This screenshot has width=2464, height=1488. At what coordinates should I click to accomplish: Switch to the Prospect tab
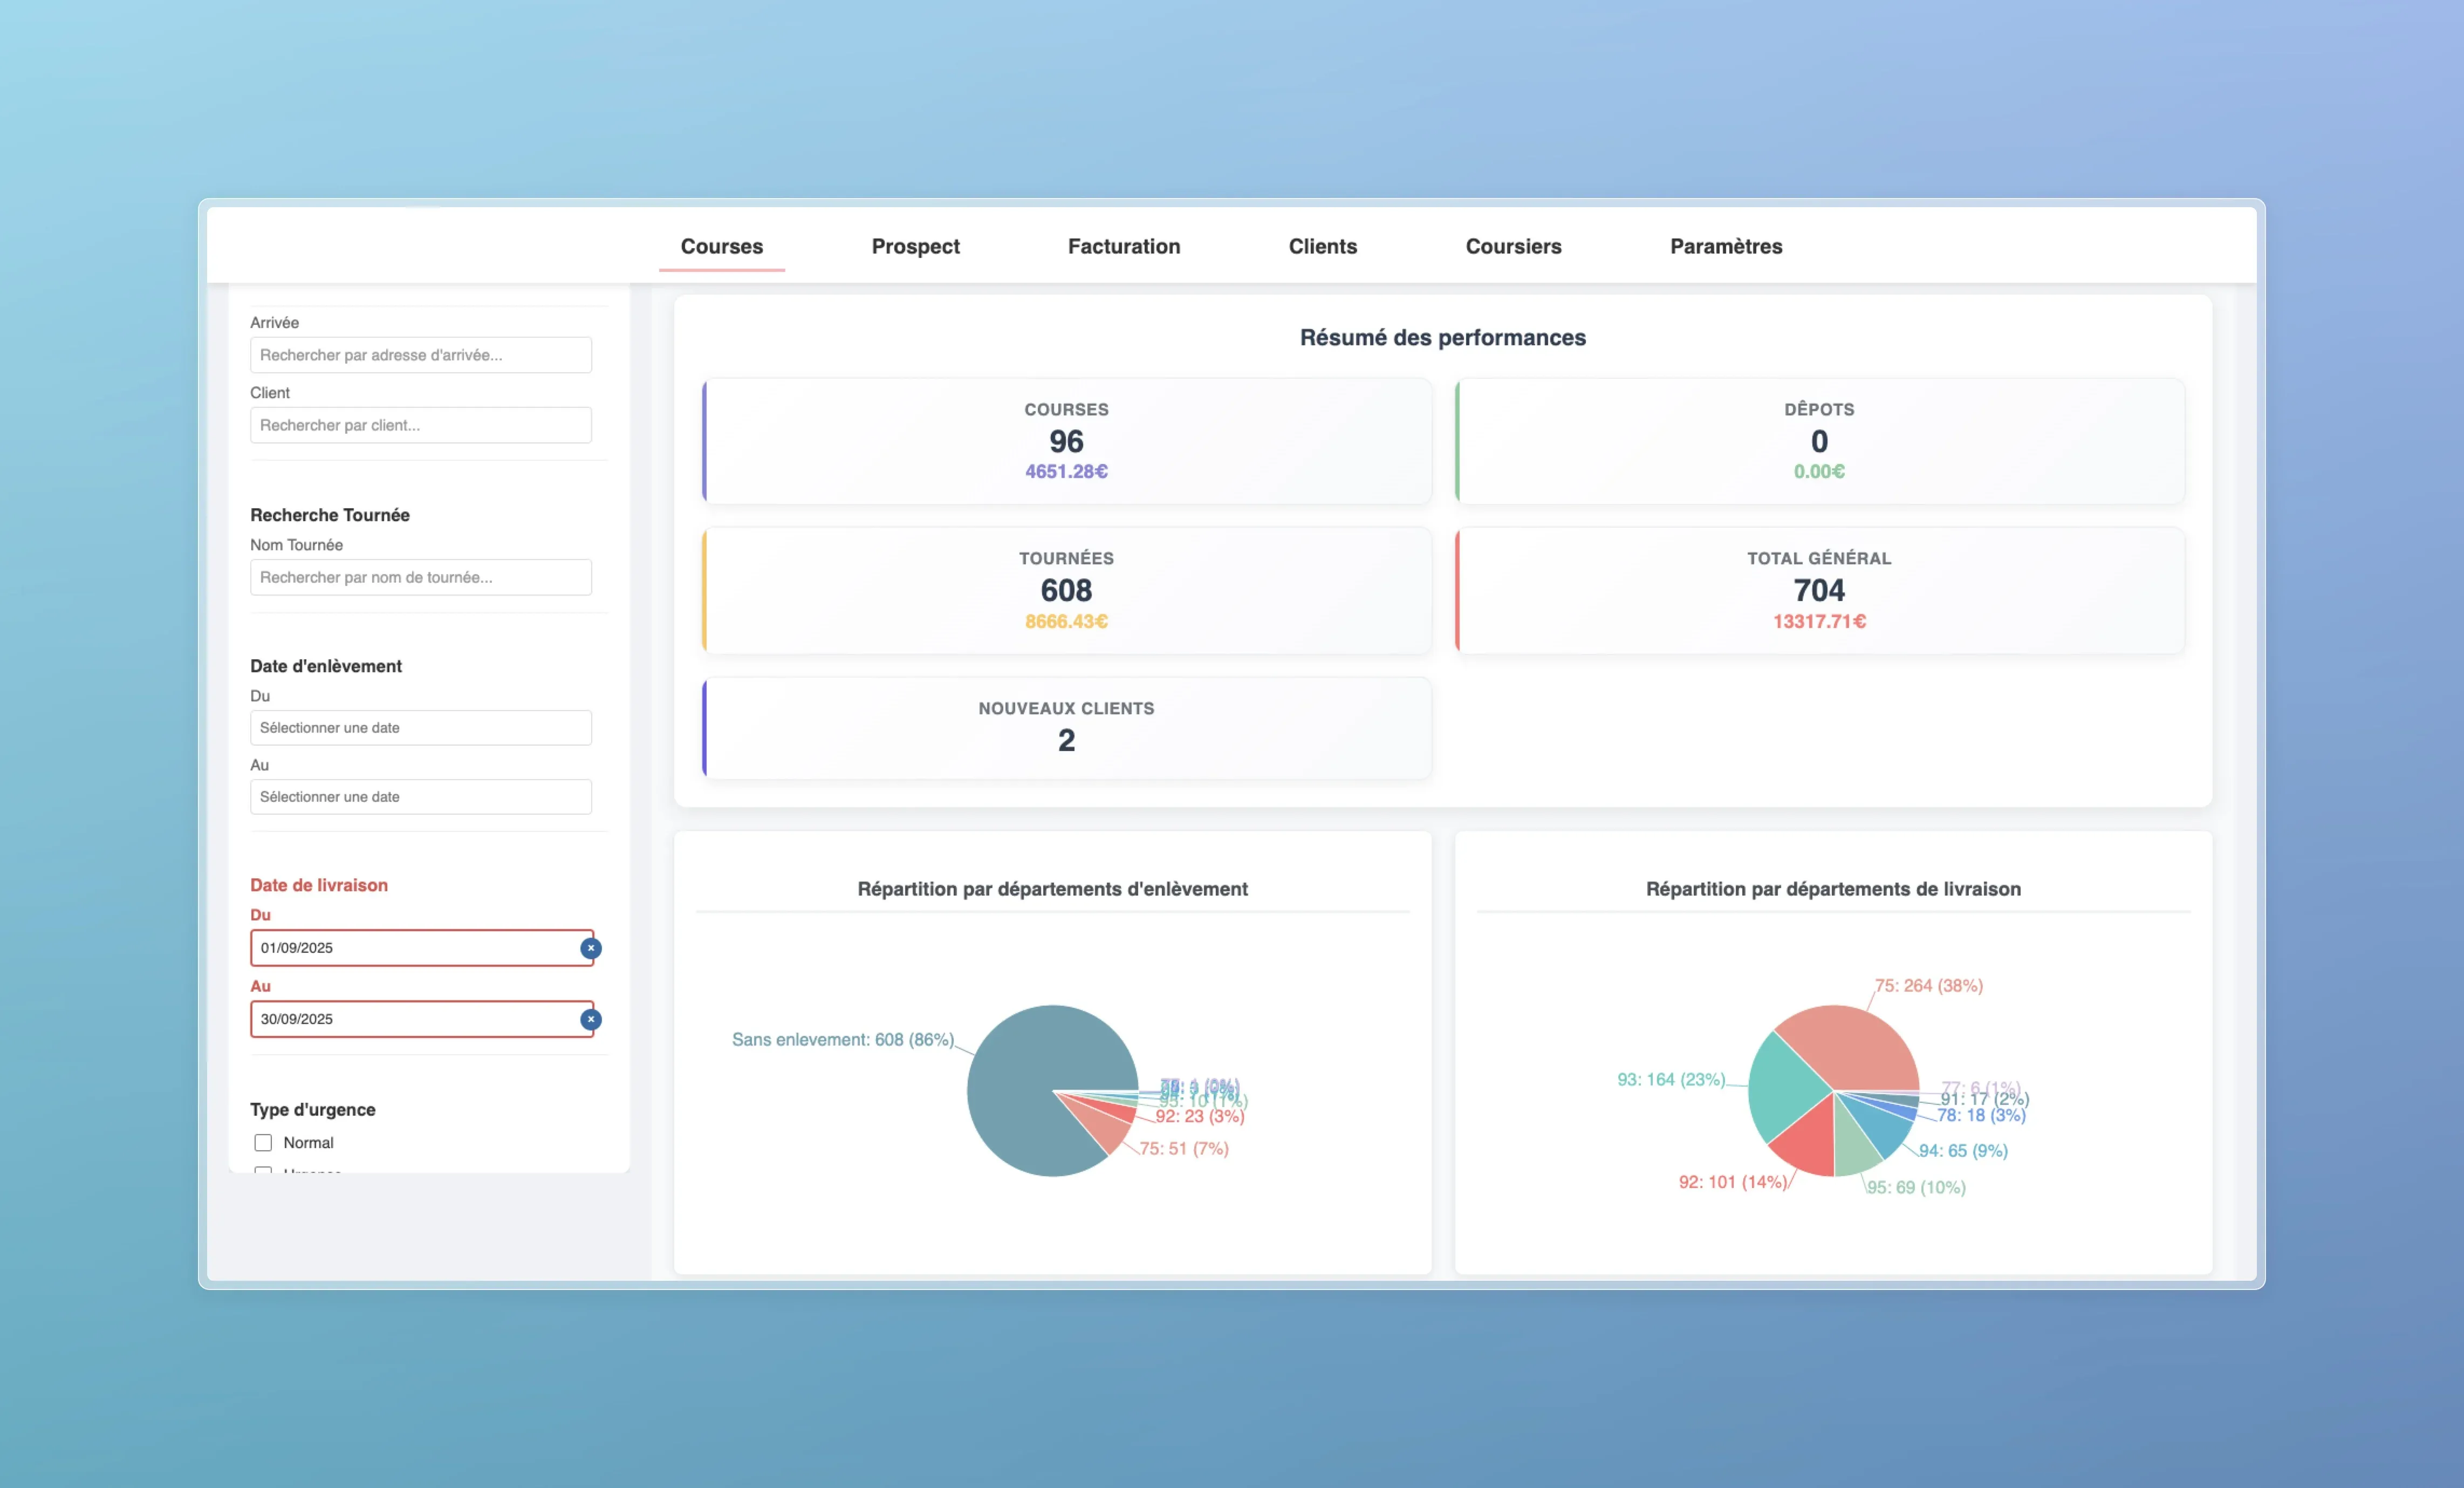click(x=915, y=246)
